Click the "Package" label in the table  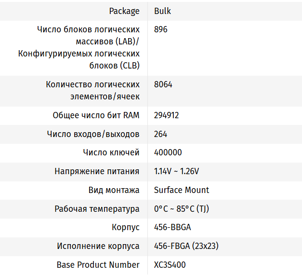(x=124, y=11)
